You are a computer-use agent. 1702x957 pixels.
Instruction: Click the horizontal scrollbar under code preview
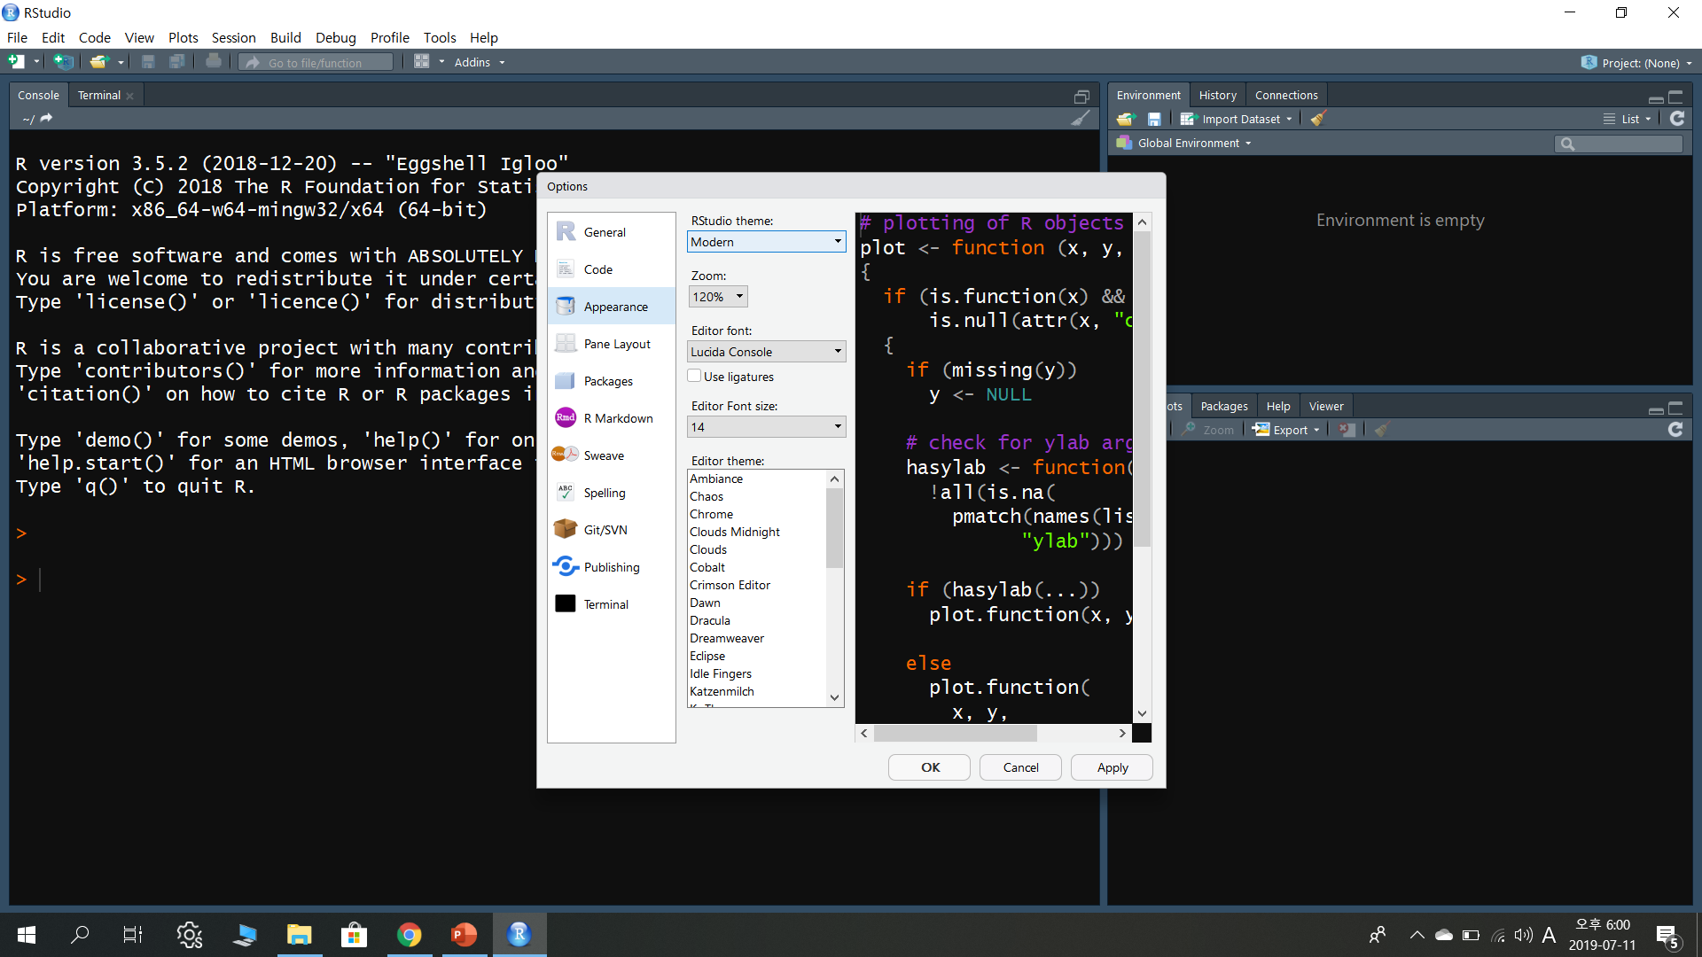pos(955,734)
